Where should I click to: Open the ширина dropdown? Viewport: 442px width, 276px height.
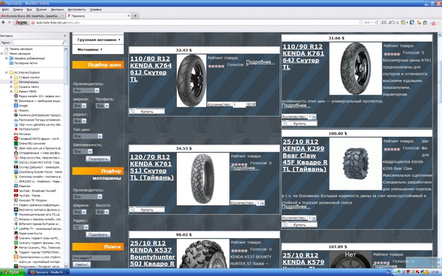click(80, 106)
